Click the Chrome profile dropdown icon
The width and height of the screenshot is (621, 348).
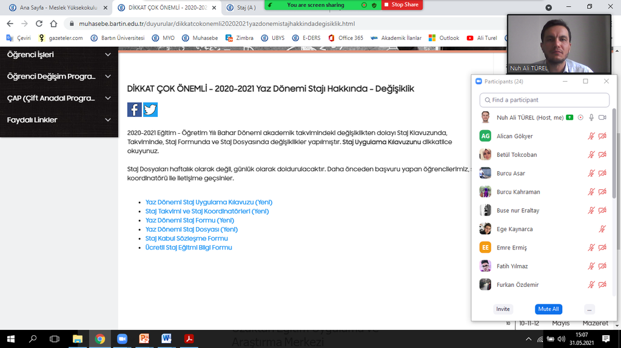548,7
